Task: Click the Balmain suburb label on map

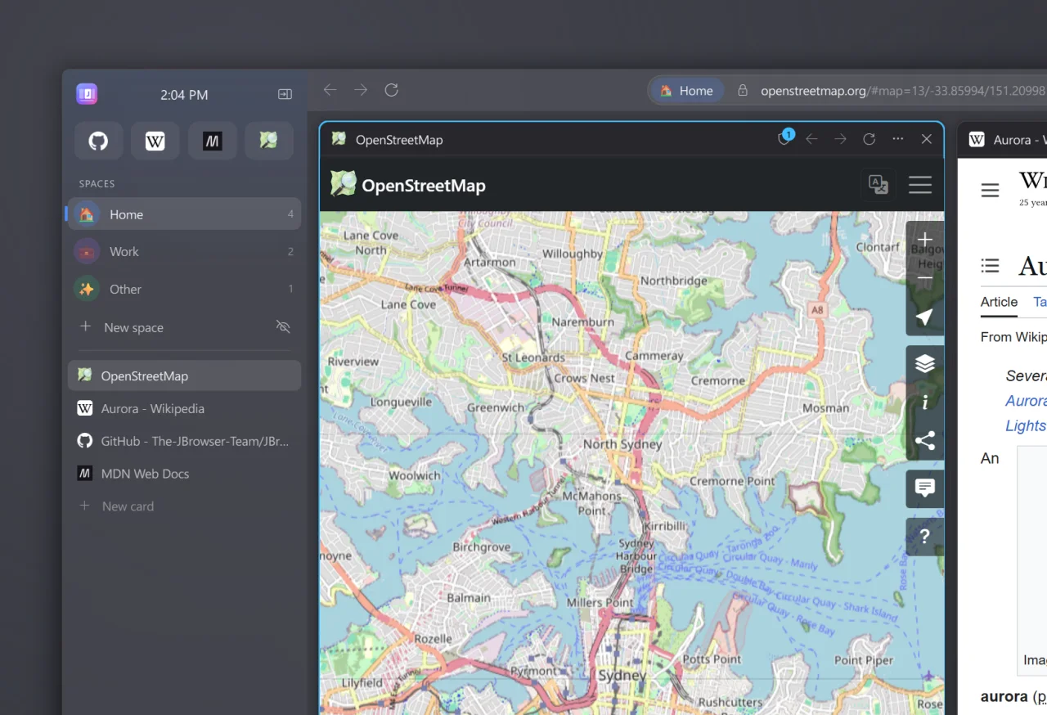Action: coord(469,598)
